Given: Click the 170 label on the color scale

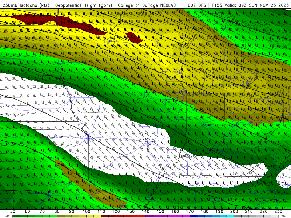Looking at the screenshot, I should pyautogui.click(x=190, y=211).
